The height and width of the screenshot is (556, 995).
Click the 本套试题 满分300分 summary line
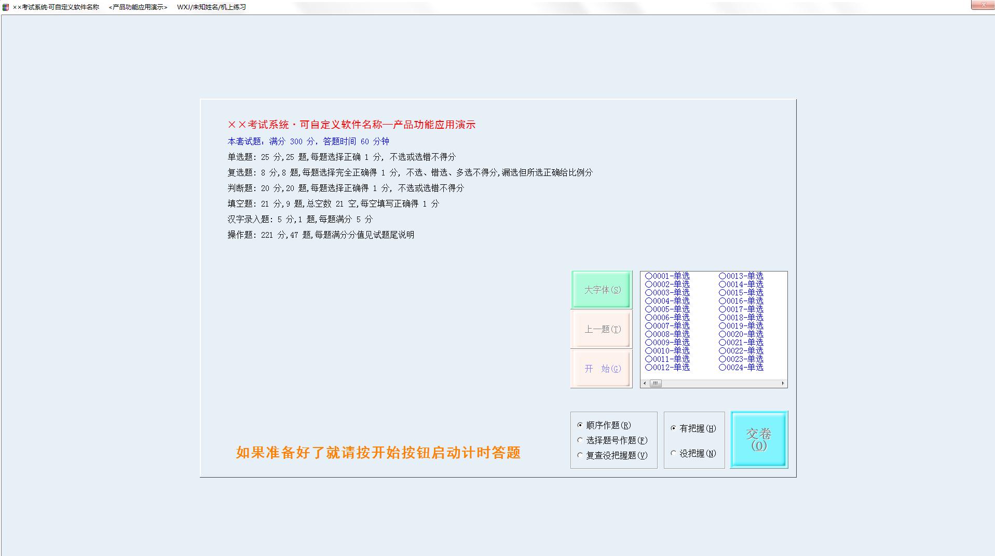[x=308, y=141]
